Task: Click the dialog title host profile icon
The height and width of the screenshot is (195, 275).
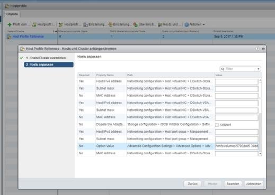Action: [x=22, y=49]
